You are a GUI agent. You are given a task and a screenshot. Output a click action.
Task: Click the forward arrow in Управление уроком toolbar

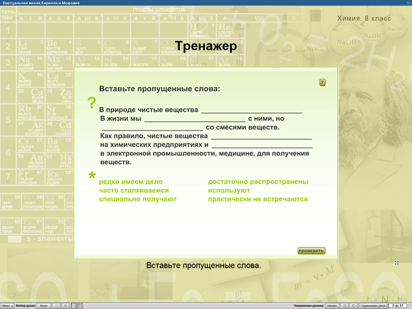pyautogui.click(x=353, y=305)
